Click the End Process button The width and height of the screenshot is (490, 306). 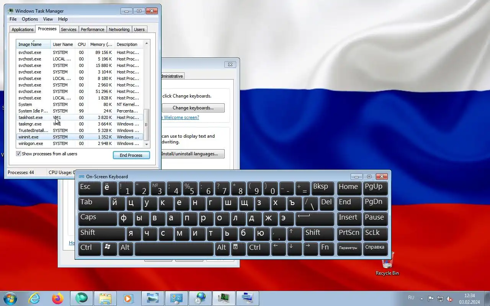click(x=131, y=155)
